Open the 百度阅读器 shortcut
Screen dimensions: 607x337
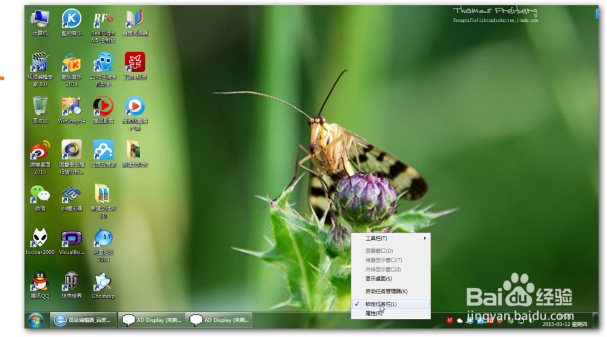135,23
